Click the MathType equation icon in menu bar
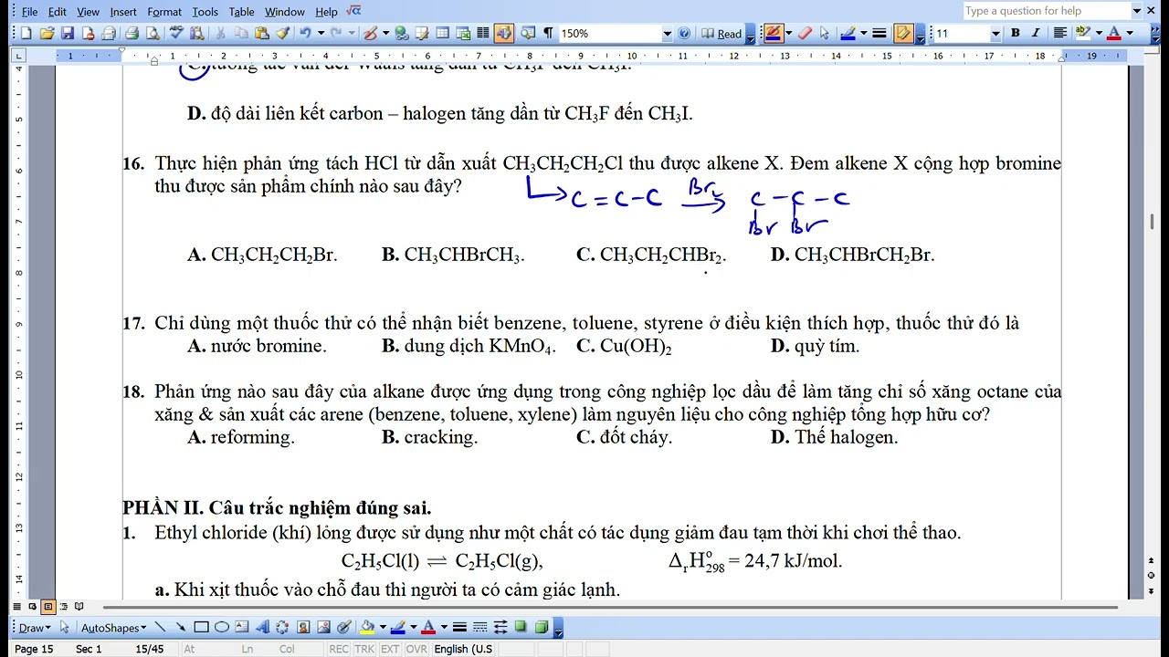Viewport: 1169px width, 657px height. 354,11
